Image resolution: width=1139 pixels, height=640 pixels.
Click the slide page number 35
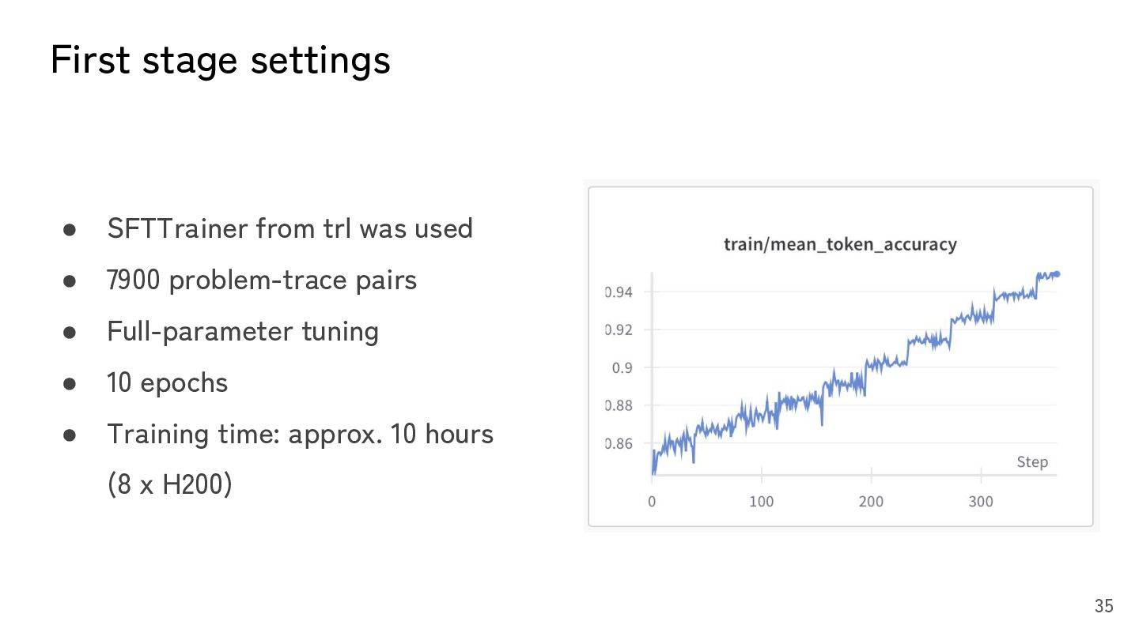pyautogui.click(x=1103, y=606)
